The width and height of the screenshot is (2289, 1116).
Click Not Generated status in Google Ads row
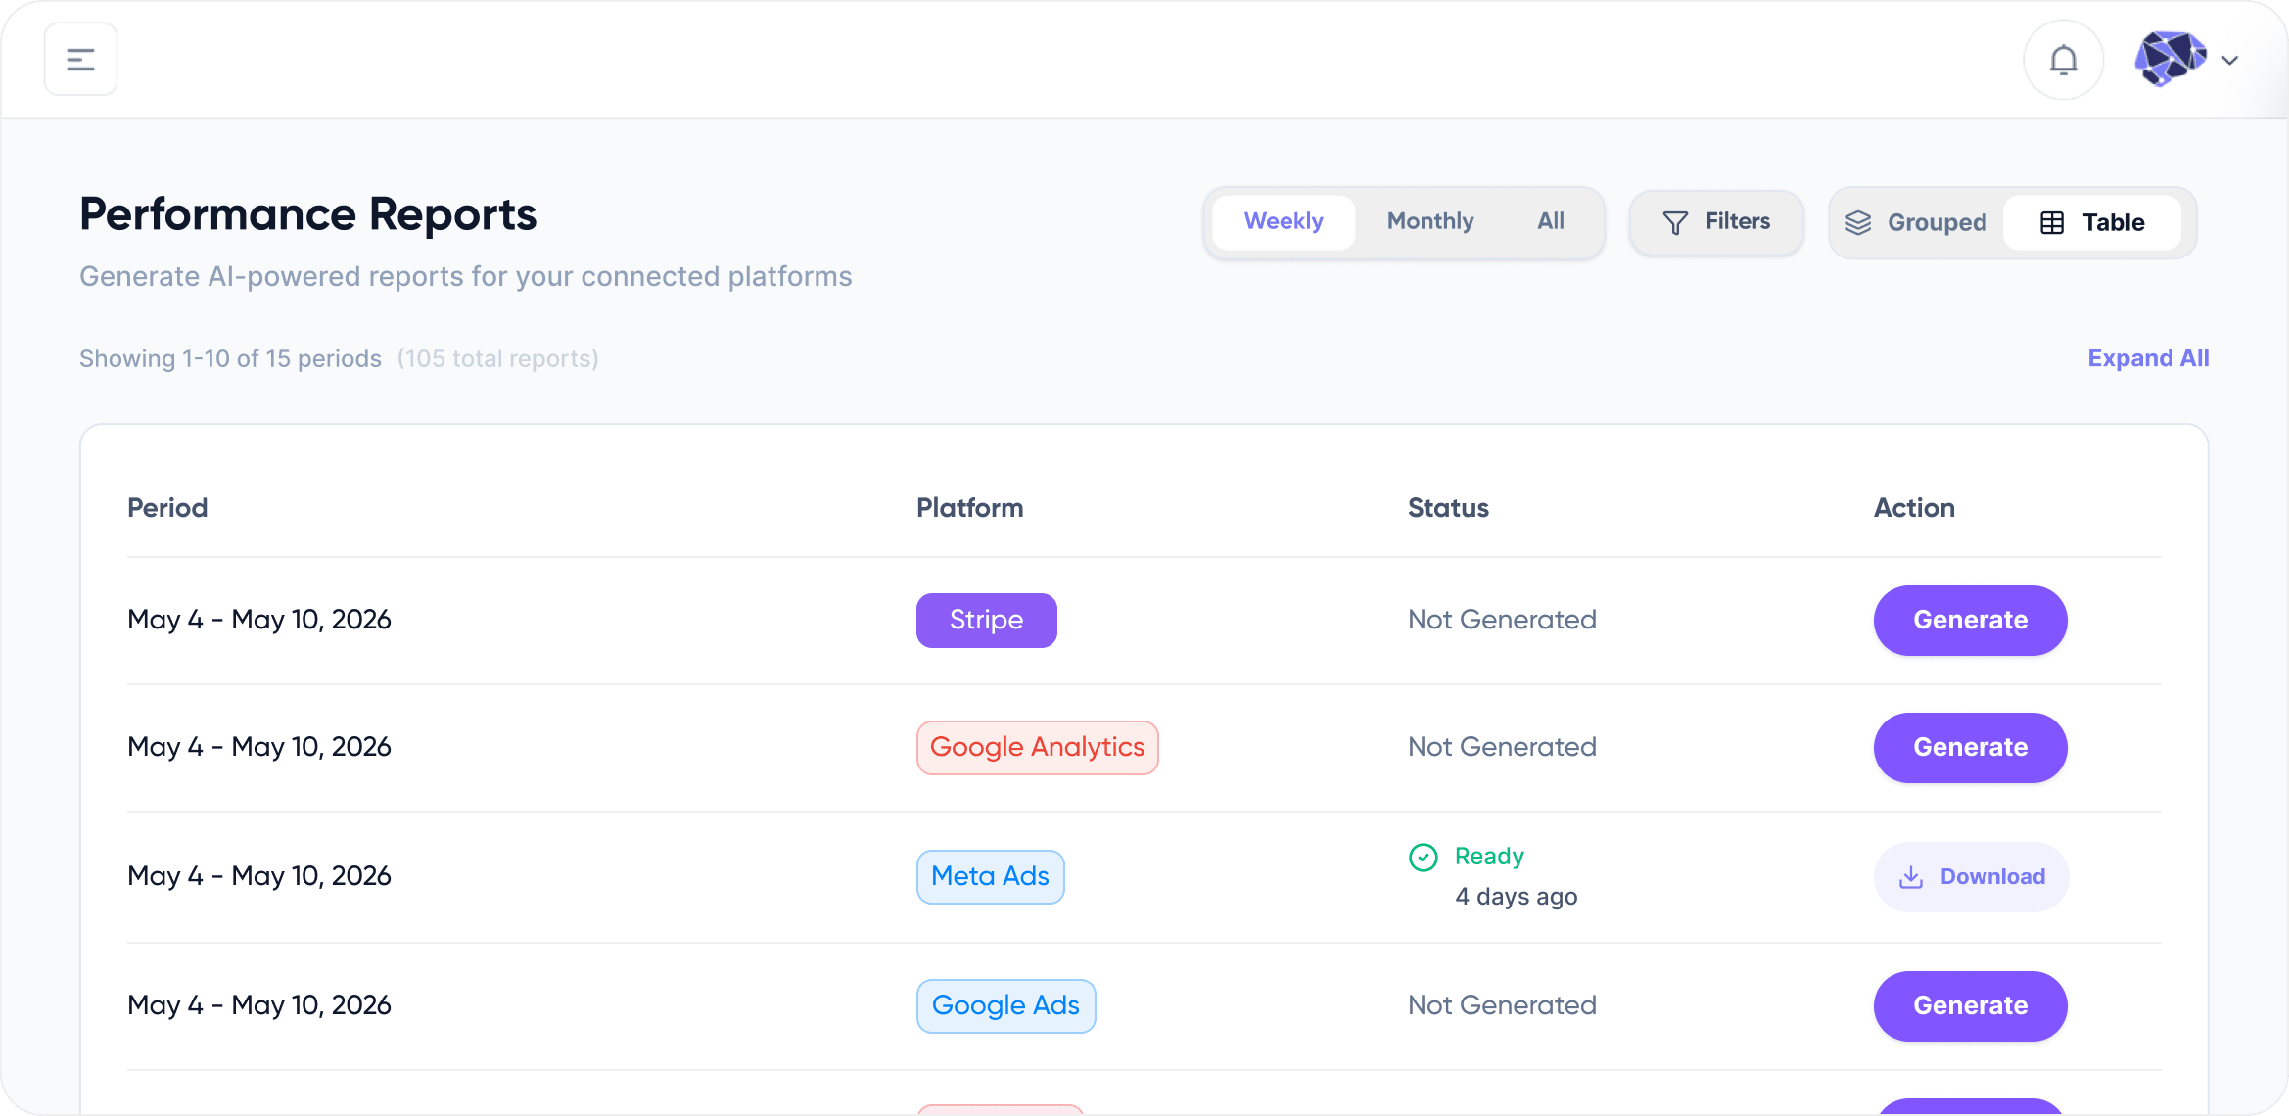tap(1502, 1005)
